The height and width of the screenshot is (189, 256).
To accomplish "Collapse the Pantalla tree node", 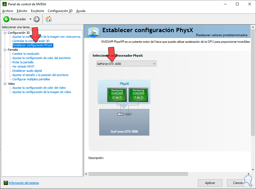I will (x=5, y=50).
